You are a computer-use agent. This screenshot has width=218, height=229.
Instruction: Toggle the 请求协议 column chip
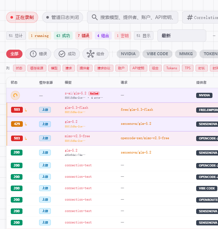pyautogui.click(x=104, y=68)
